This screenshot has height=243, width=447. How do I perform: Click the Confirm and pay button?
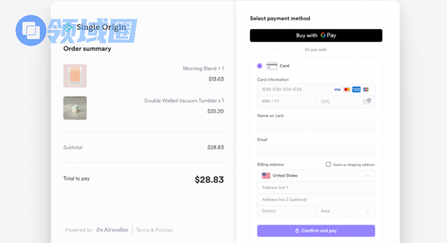(x=316, y=231)
